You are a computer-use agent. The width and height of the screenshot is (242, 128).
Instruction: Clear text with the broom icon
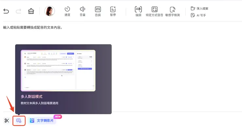[x=31, y=11]
